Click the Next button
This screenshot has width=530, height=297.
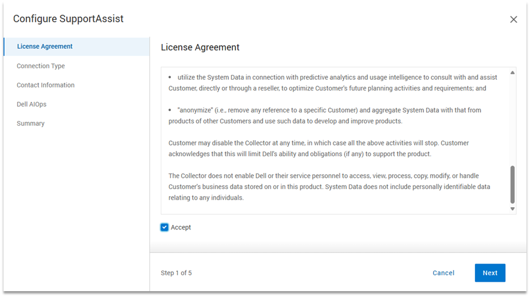pyautogui.click(x=490, y=273)
